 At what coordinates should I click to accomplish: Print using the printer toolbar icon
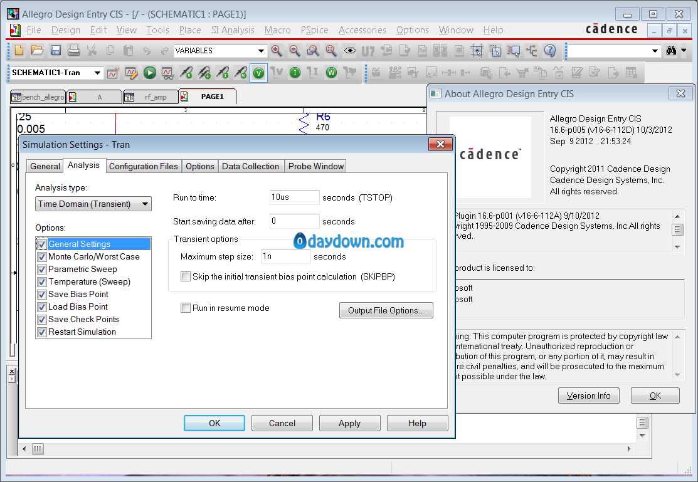point(73,51)
